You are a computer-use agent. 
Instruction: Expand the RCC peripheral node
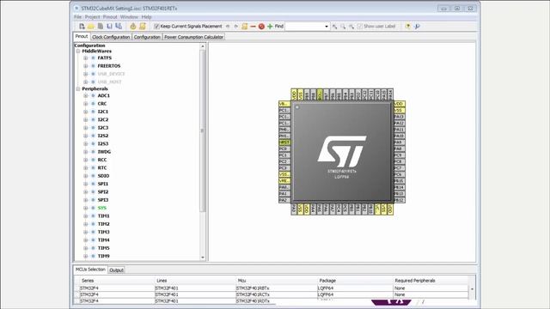[x=86, y=160]
